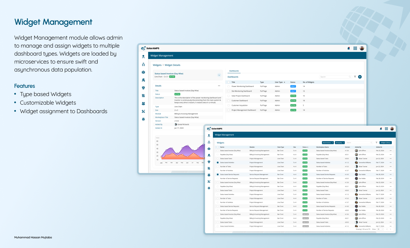
Task: Switch to the Dashboards tab
Action: (234, 71)
